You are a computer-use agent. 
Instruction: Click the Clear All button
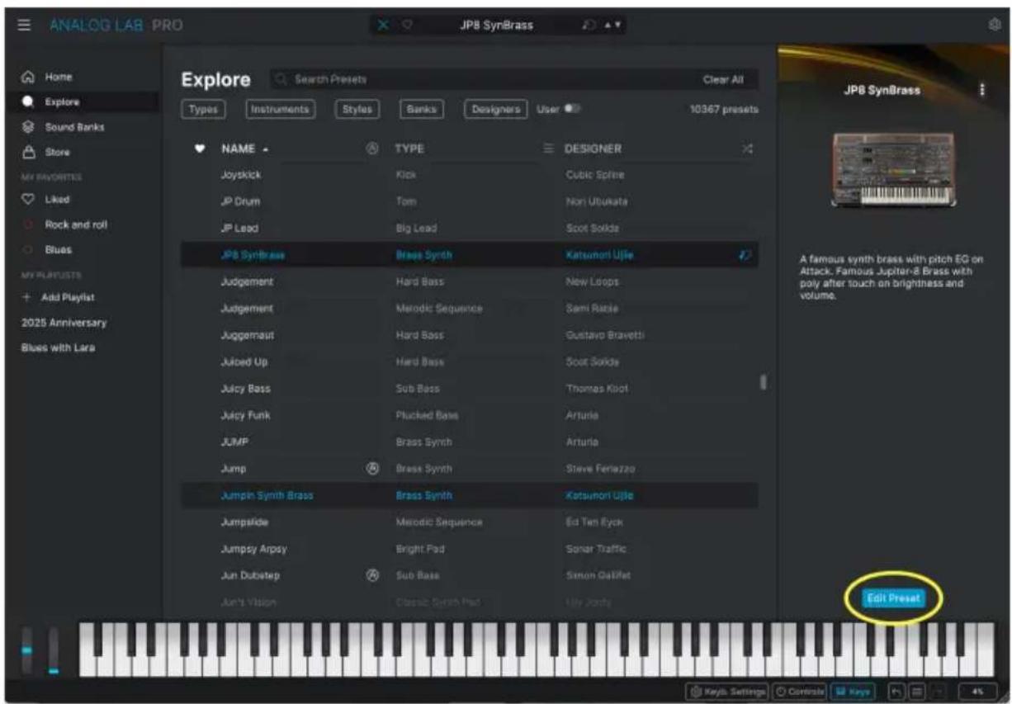[723, 79]
